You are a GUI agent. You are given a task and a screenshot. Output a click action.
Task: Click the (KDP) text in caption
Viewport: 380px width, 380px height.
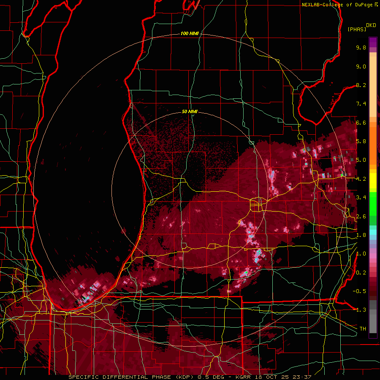point(185,377)
